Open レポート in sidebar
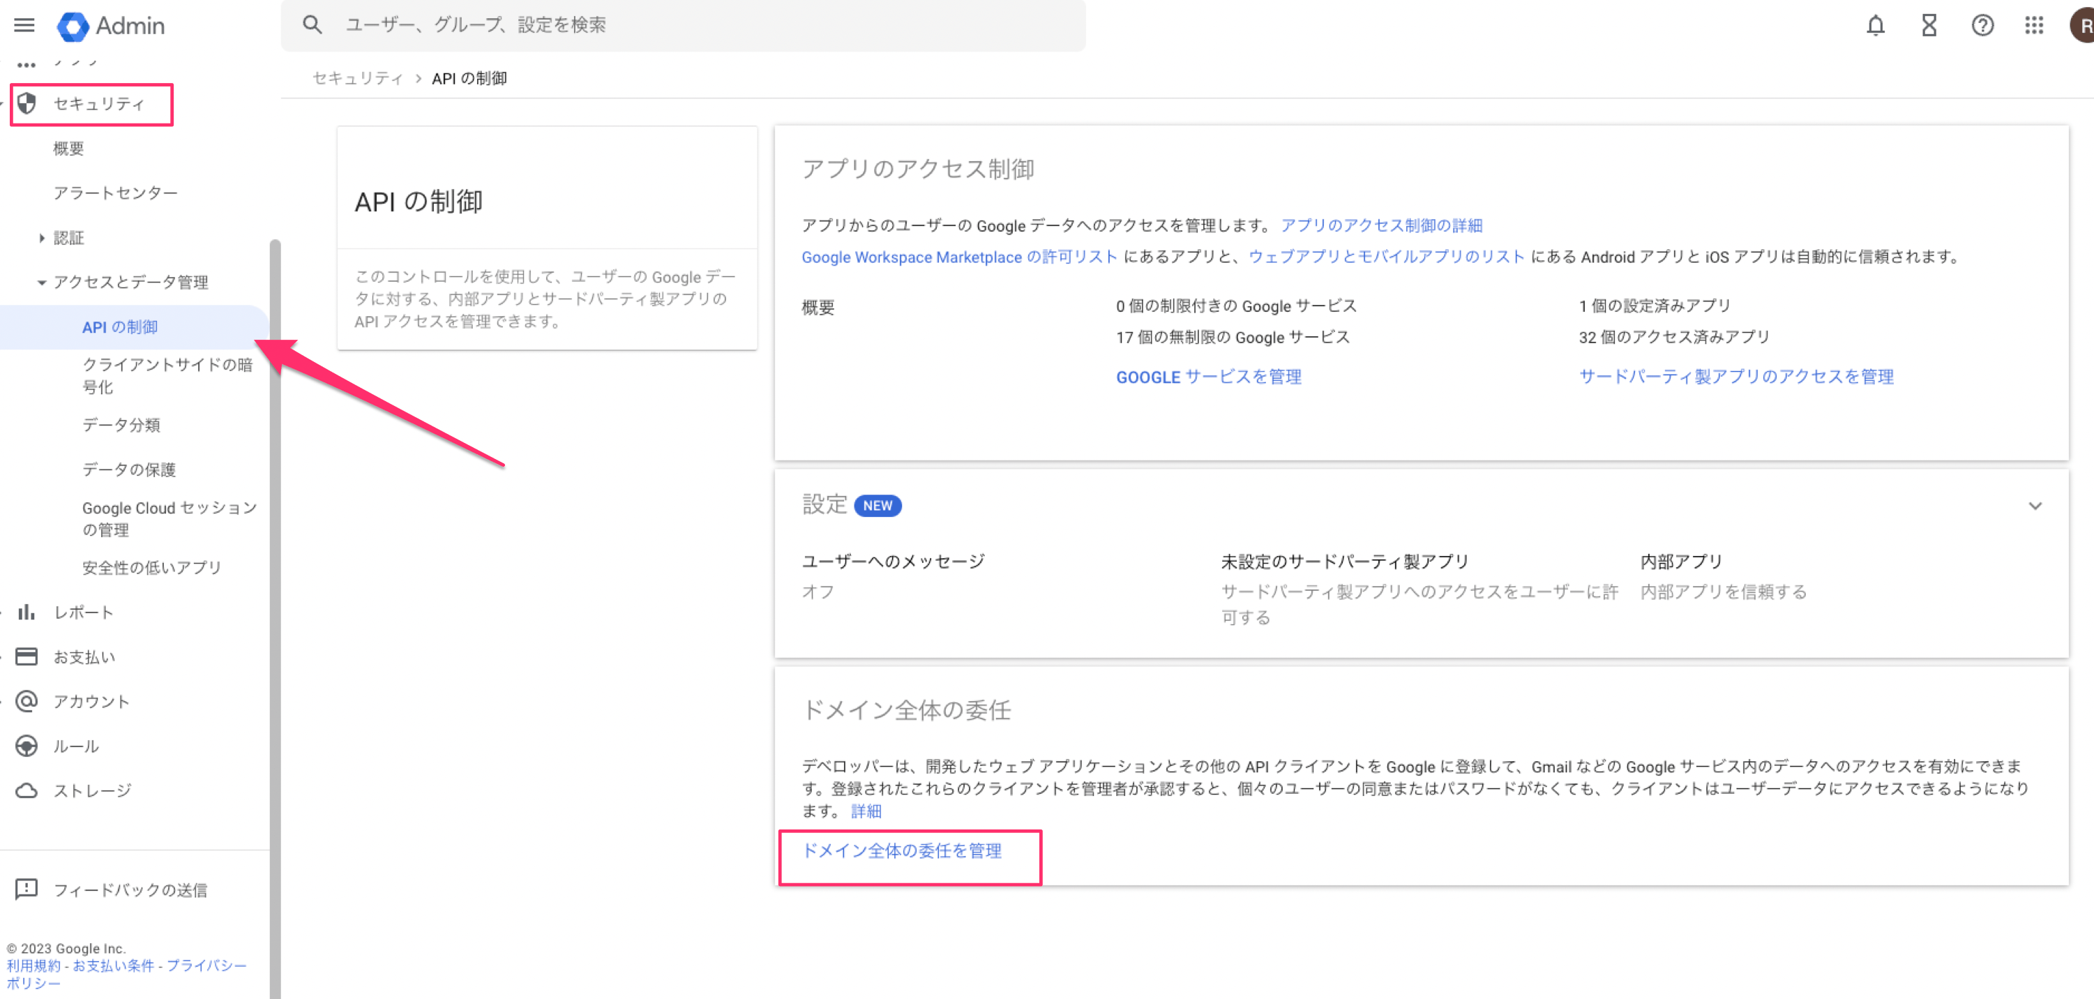The height and width of the screenshot is (999, 2094). tap(83, 612)
